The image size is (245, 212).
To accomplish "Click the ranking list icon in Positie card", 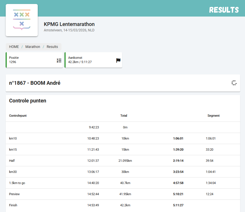I will tap(59, 60).
